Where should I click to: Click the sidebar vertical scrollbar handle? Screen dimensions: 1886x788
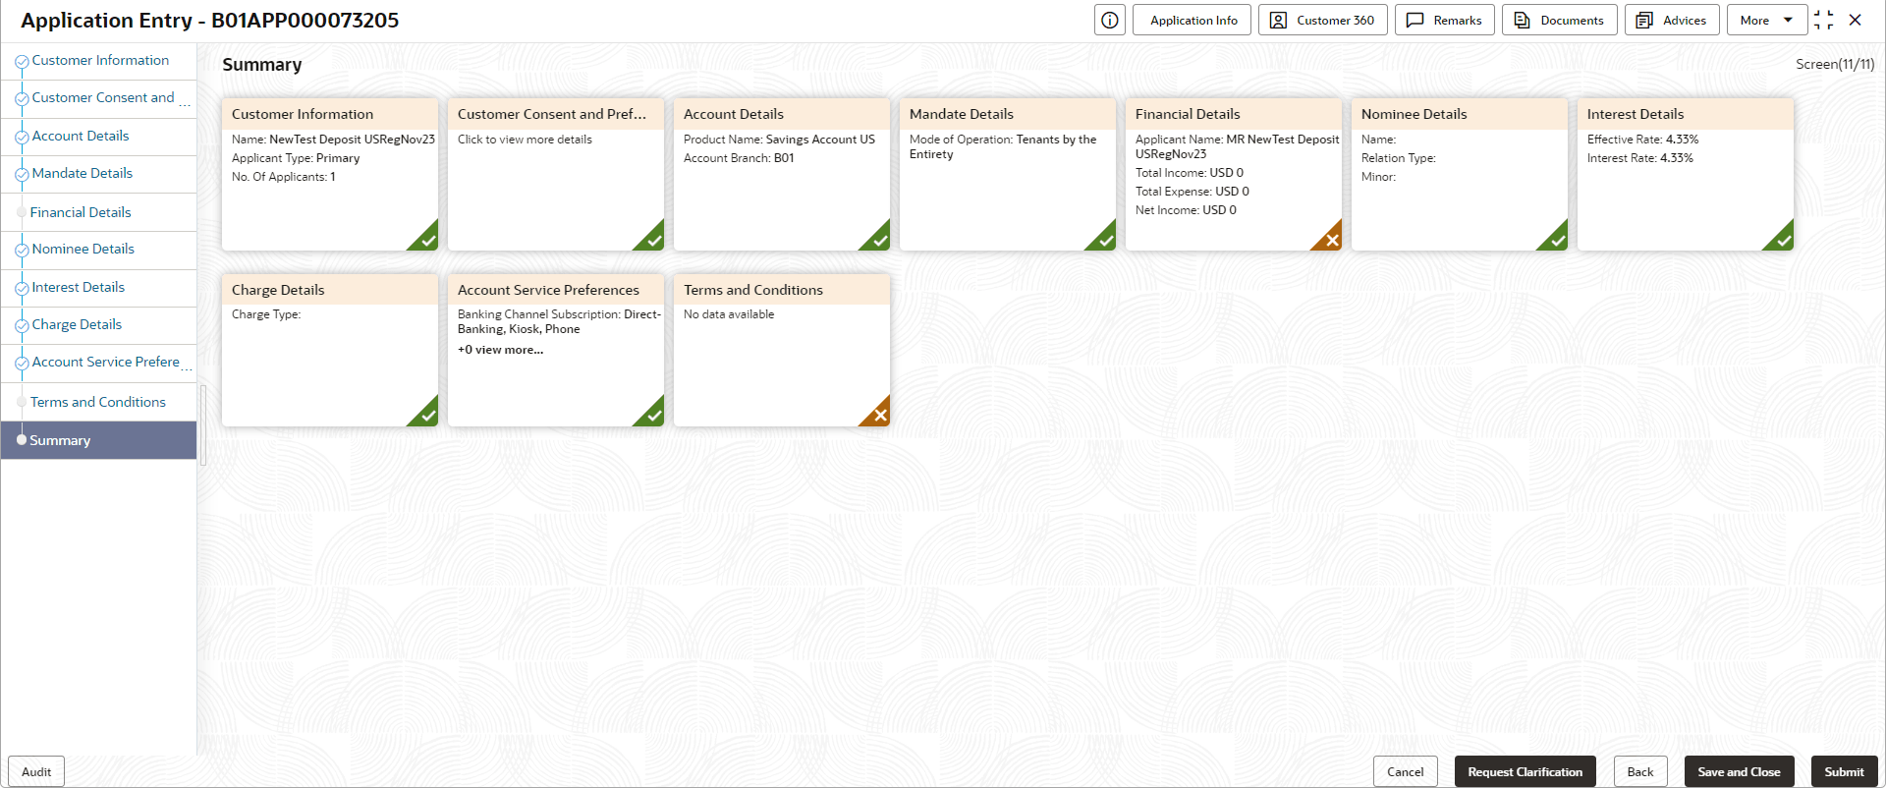[202, 425]
